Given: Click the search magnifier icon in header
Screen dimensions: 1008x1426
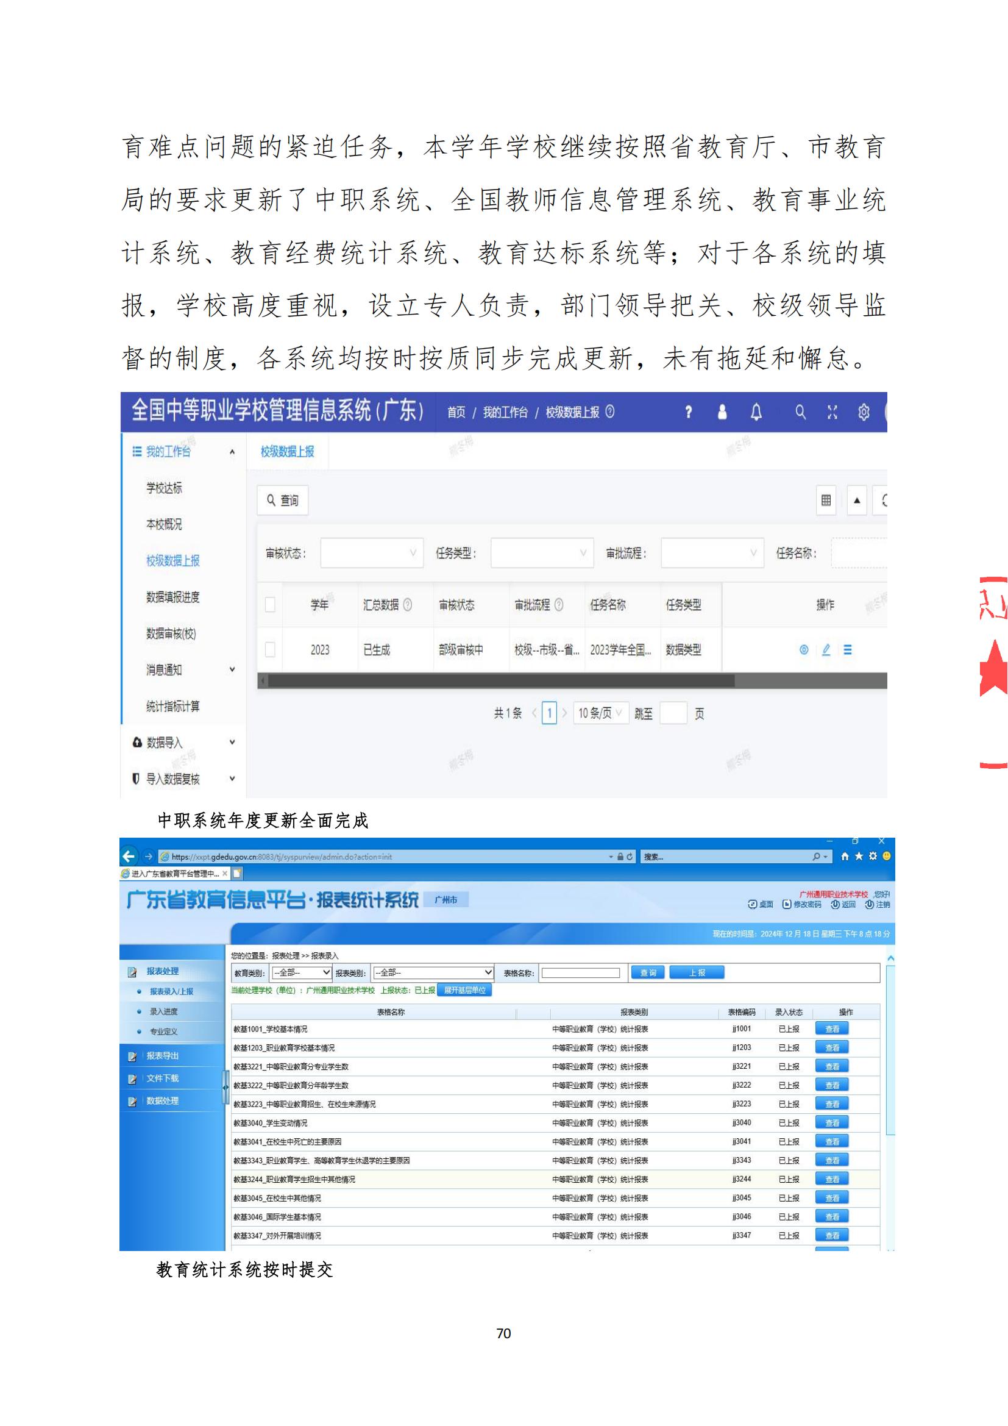Looking at the screenshot, I should click(801, 412).
